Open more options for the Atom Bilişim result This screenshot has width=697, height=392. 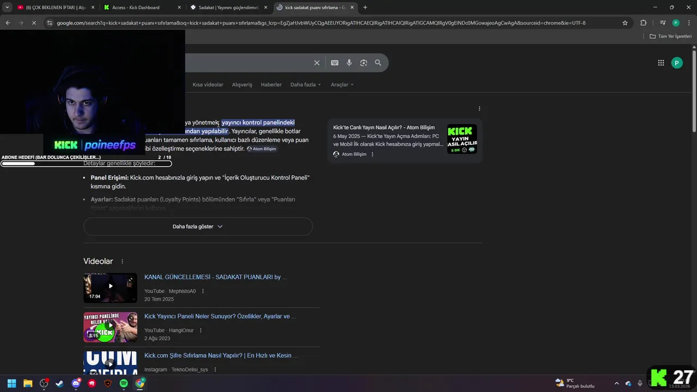(x=372, y=154)
